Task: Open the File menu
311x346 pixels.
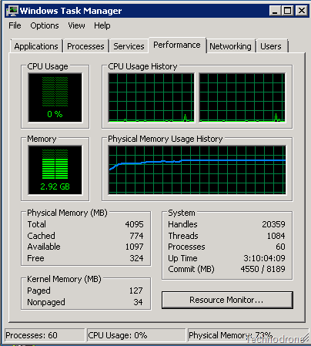Action: coord(15,25)
